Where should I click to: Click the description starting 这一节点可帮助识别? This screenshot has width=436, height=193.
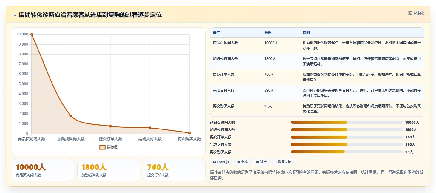point(362,61)
